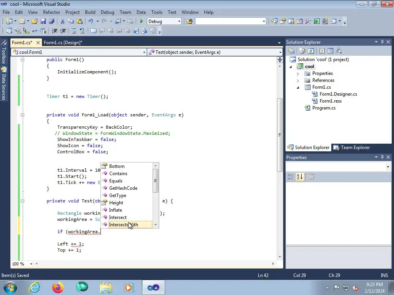Collapse the Form1_Load method outline
The width and height of the screenshot is (394, 295).
22,115
